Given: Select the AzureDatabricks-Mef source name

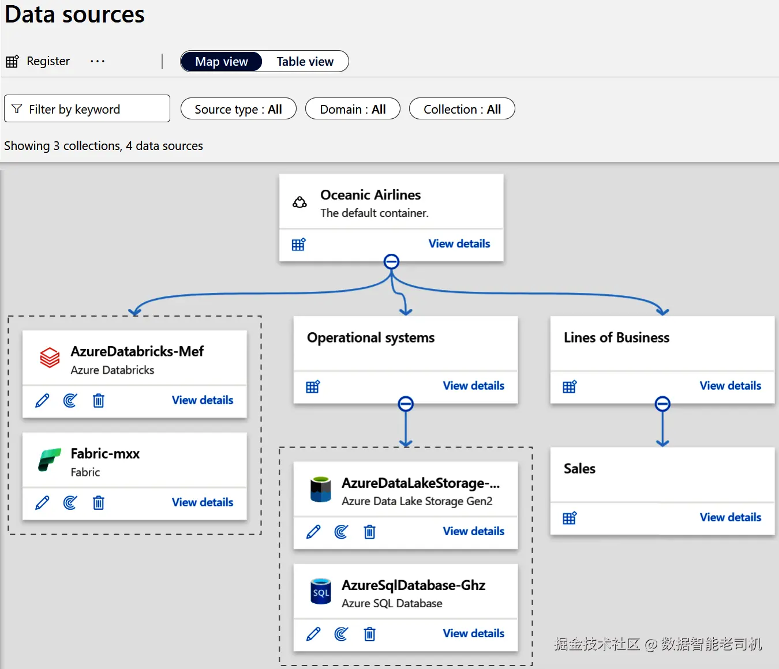Looking at the screenshot, I should (137, 351).
